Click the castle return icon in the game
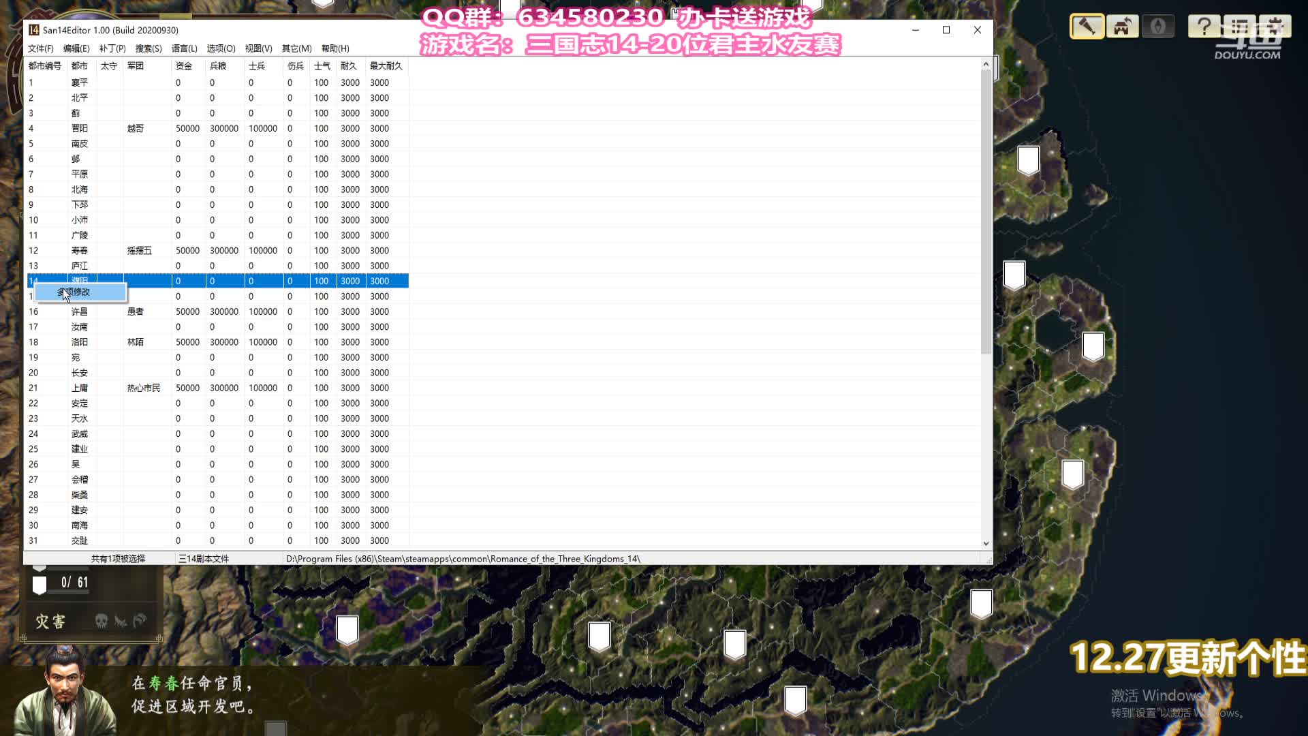The width and height of the screenshot is (1308, 736). click(1123, 27)
